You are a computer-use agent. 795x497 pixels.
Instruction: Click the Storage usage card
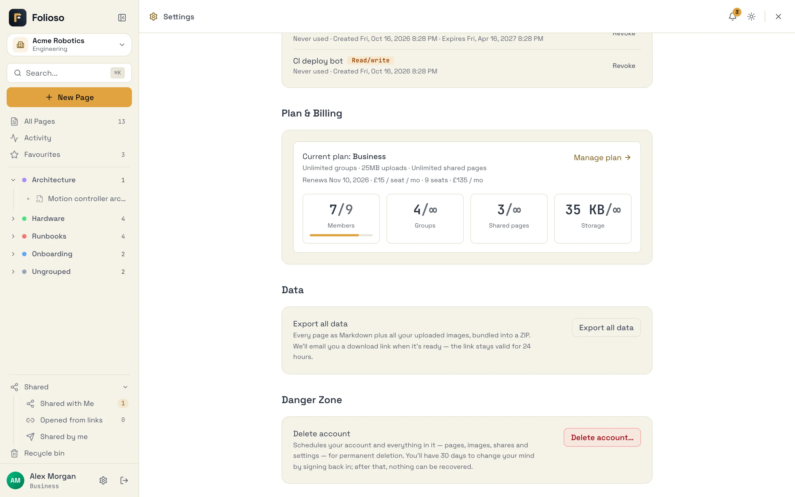coord(592,218)
